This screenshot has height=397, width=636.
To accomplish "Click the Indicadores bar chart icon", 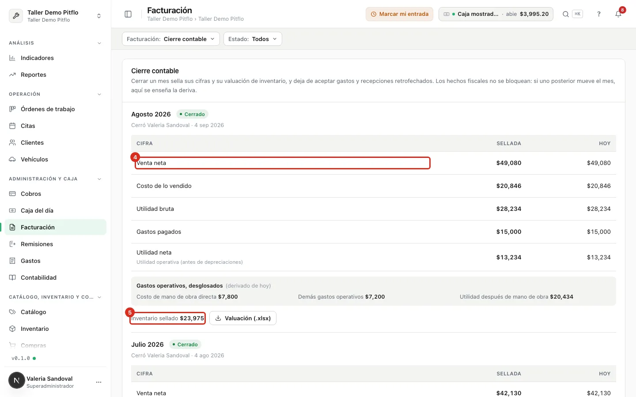I will [12, 58].
